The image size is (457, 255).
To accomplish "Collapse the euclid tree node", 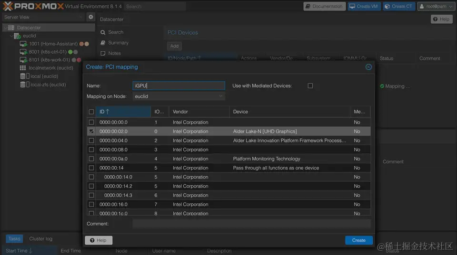I will (x=11, y=36).
